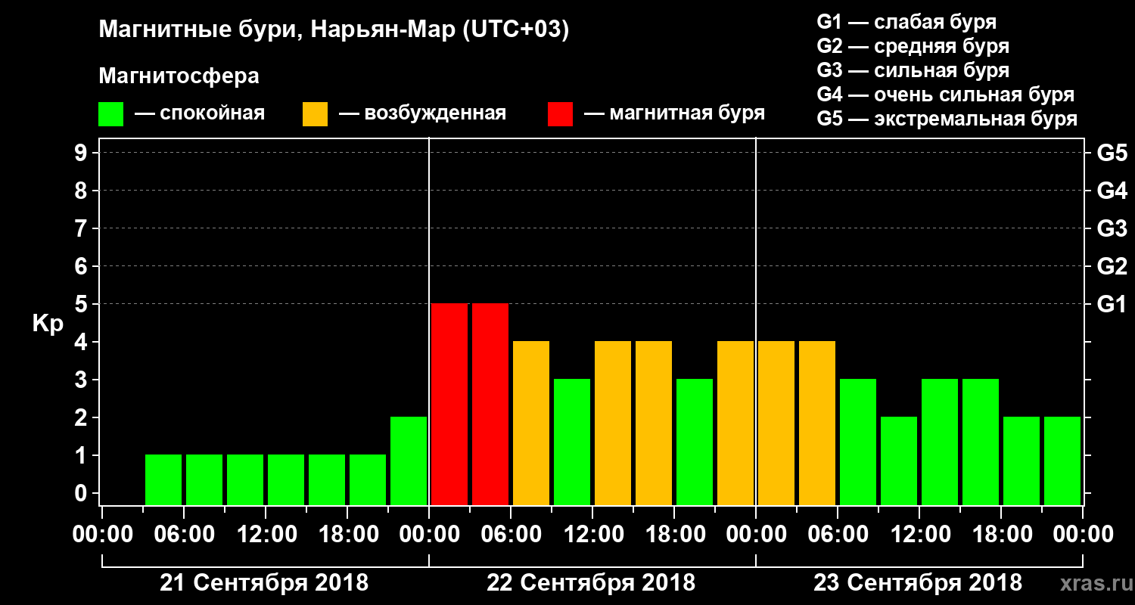Select the first red Kp 5 bar
This screenshot has height=605, width=1135.
(449, 404)
